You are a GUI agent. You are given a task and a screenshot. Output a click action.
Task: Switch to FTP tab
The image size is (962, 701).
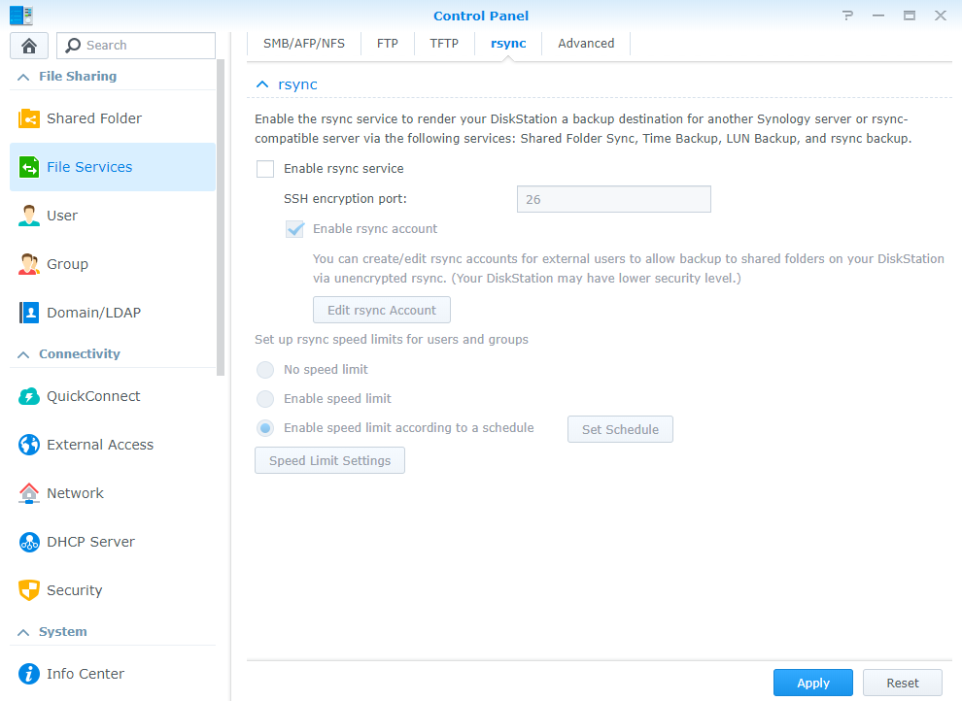click(387, 44)
